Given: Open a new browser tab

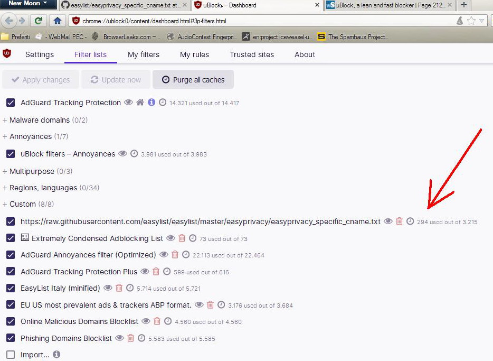Looking at the screenshot, I should coord(464,5).
